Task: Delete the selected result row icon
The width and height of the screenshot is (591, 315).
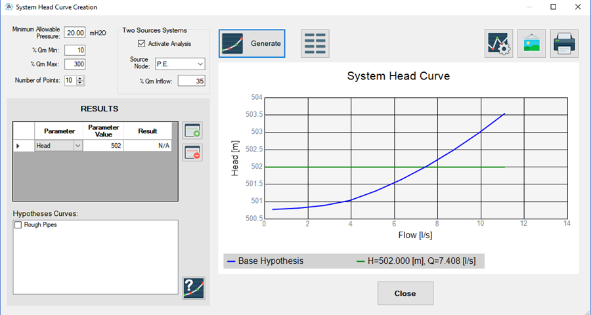Action: (x=192, y=152)
